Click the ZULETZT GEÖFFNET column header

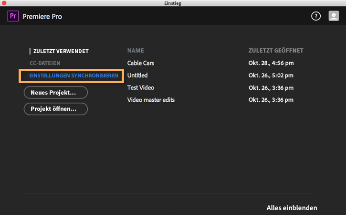click(276, 51)
